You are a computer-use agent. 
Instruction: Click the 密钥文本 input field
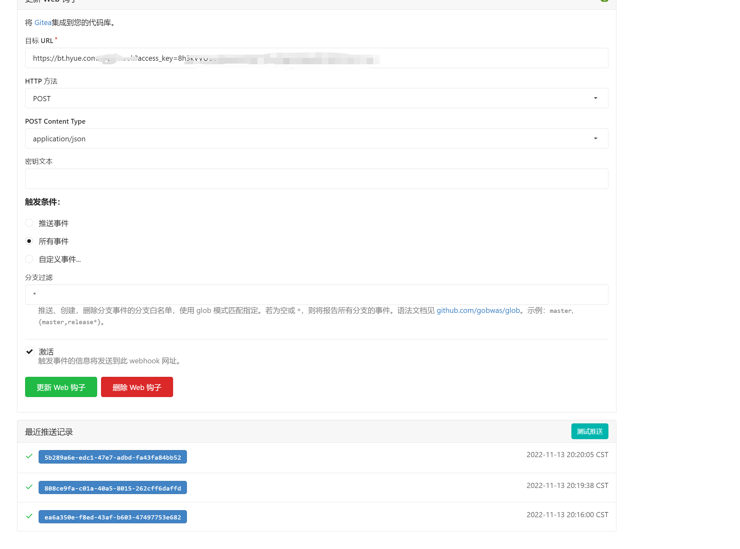(316, 179)
